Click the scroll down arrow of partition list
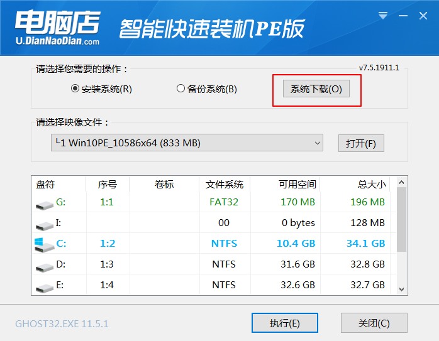Screen dimensions: 439x341 click(401, 290)
